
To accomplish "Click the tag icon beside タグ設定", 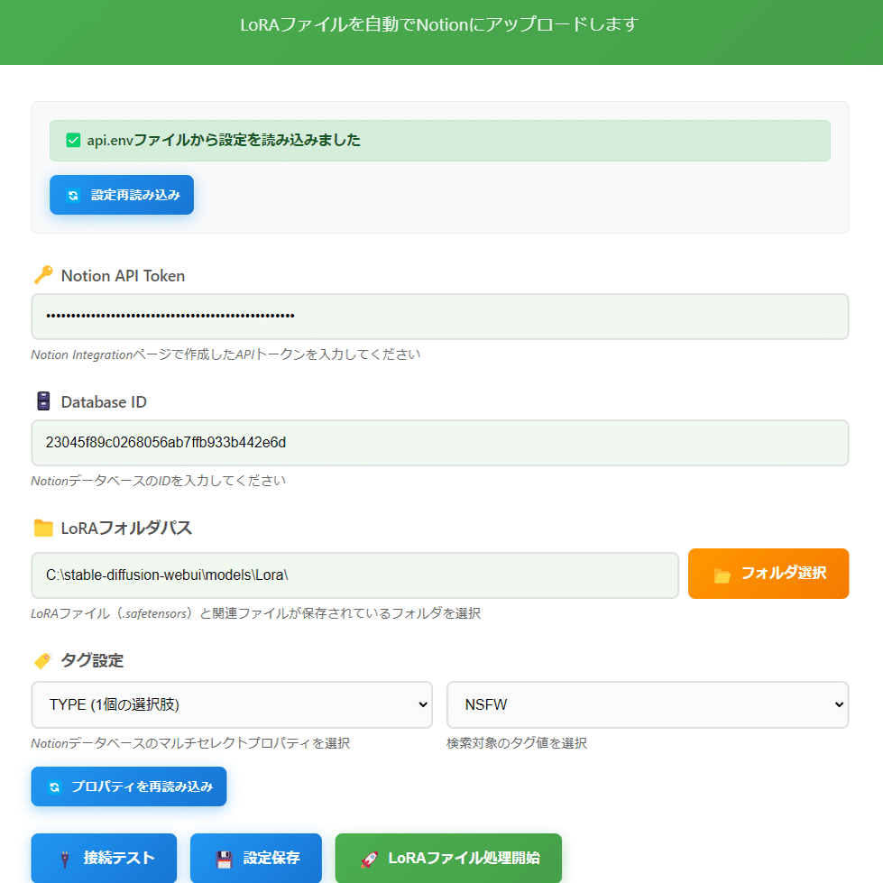I will click(x=43, y=660).
